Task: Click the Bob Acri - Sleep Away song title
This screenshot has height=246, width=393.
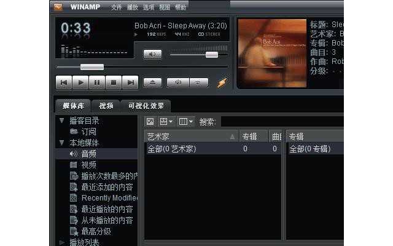Action: (x=181, y=26)
